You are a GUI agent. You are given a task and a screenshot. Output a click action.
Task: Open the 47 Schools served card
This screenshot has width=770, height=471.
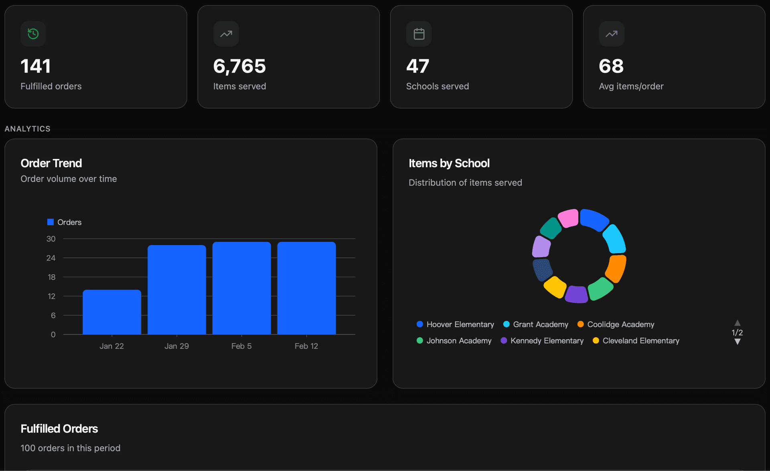coord(481,56)
